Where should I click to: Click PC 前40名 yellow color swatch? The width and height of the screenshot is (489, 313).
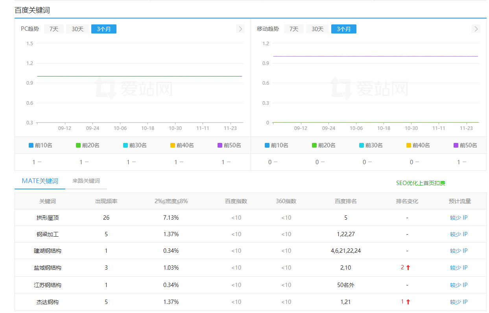pos(173,145)
